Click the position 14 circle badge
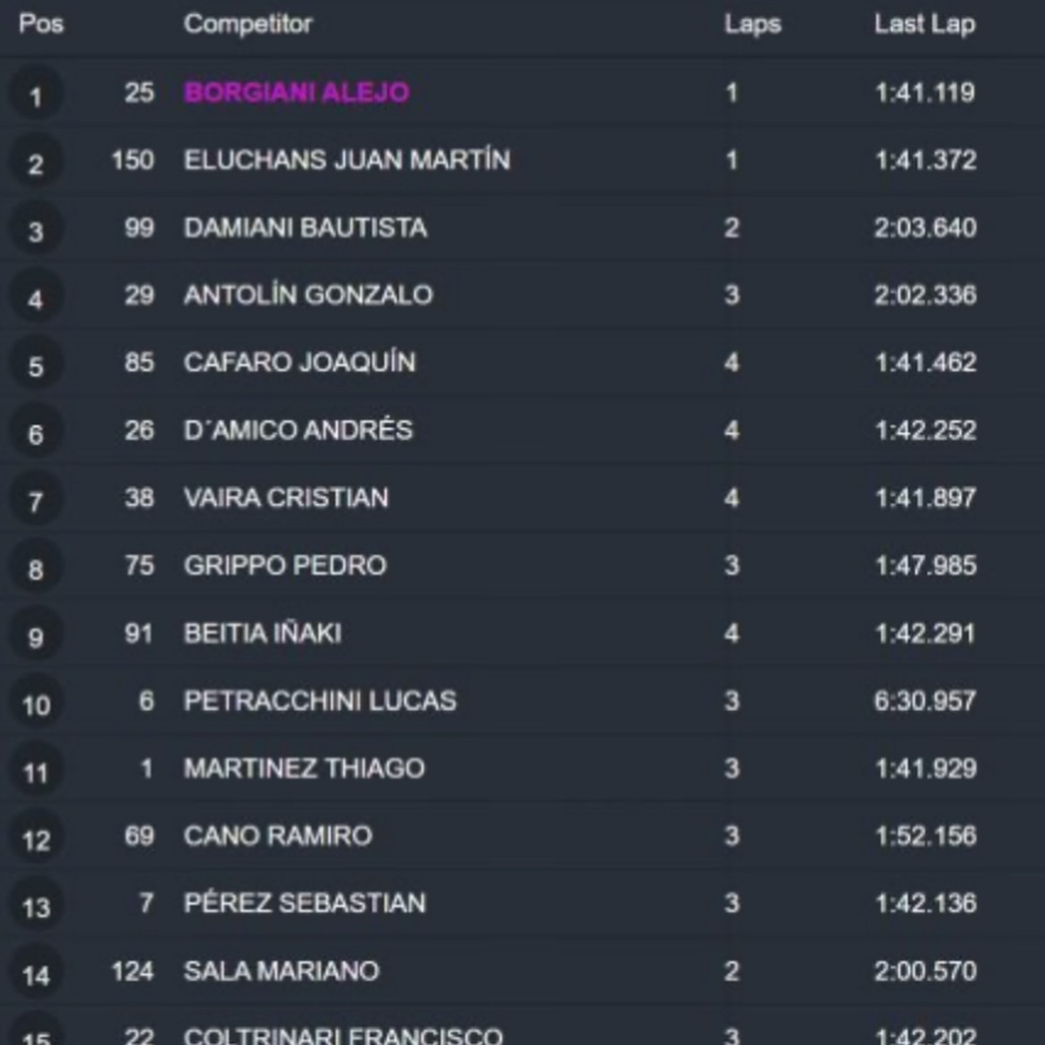The width and height of the screenshot is (1045, 1045). coord(36,974)
